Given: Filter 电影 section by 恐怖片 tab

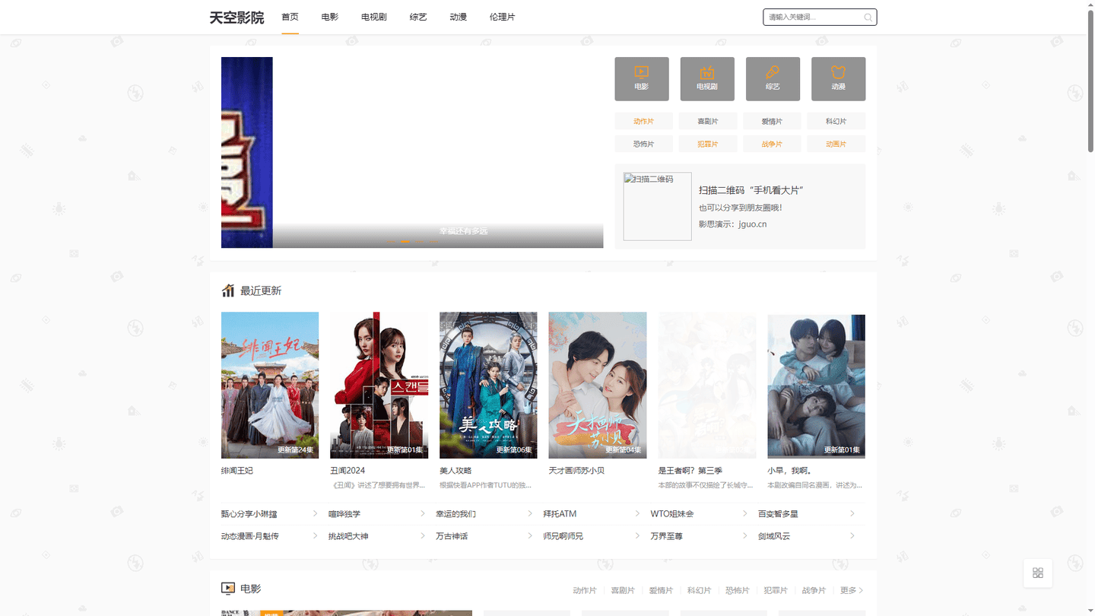Looking at the screenshot, I should point(737,590).
